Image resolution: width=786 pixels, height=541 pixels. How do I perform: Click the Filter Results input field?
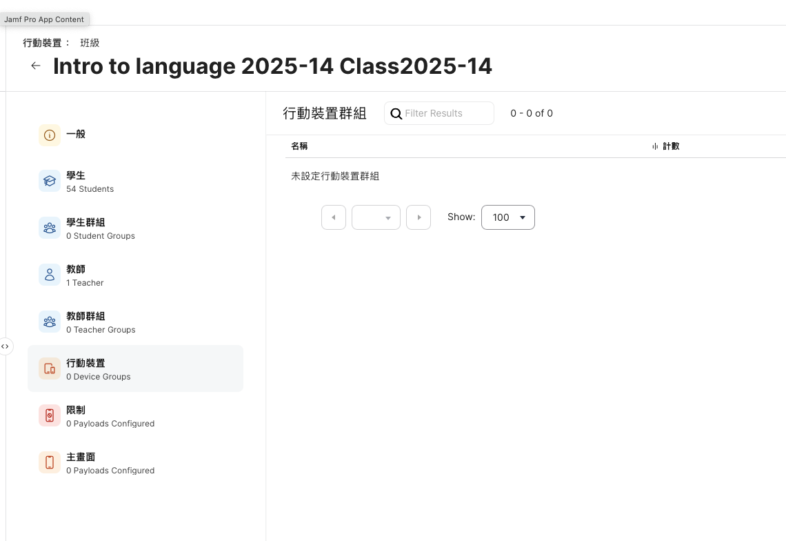point(447,113)
